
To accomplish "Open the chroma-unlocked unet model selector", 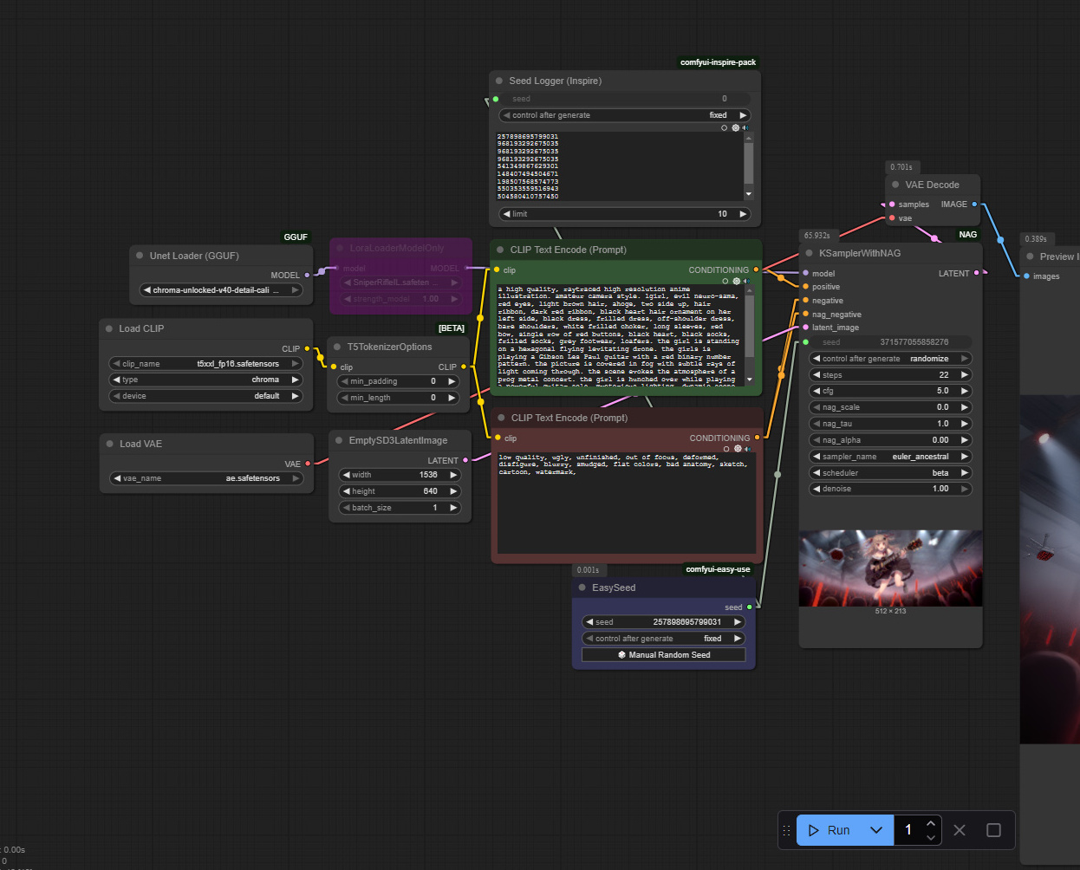I will click(x=221, y=290).
